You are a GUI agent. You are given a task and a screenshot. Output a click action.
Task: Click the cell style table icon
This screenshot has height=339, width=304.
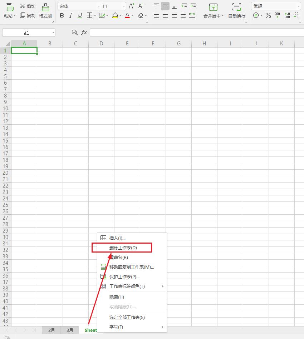[102, 15]
